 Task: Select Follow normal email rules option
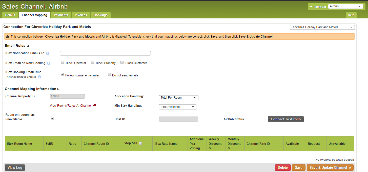[x=63, y=75]
